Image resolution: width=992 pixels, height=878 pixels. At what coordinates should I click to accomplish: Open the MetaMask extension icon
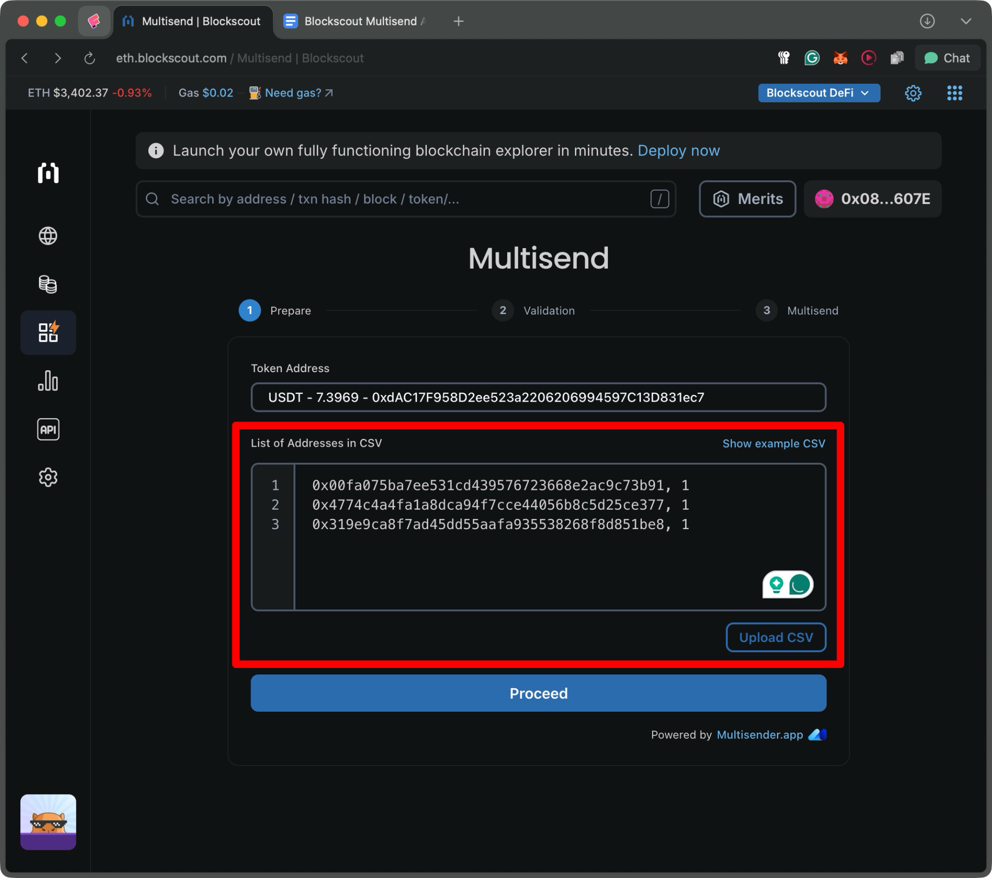pyautogui.click(x=840, y=58)
